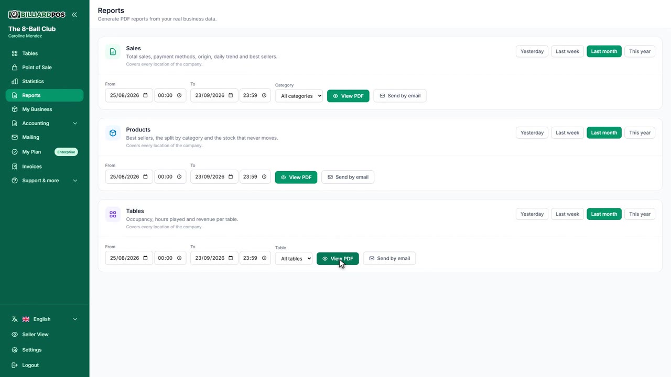View the Products report PDF
The image size is (671, 377).
(296, 177)
